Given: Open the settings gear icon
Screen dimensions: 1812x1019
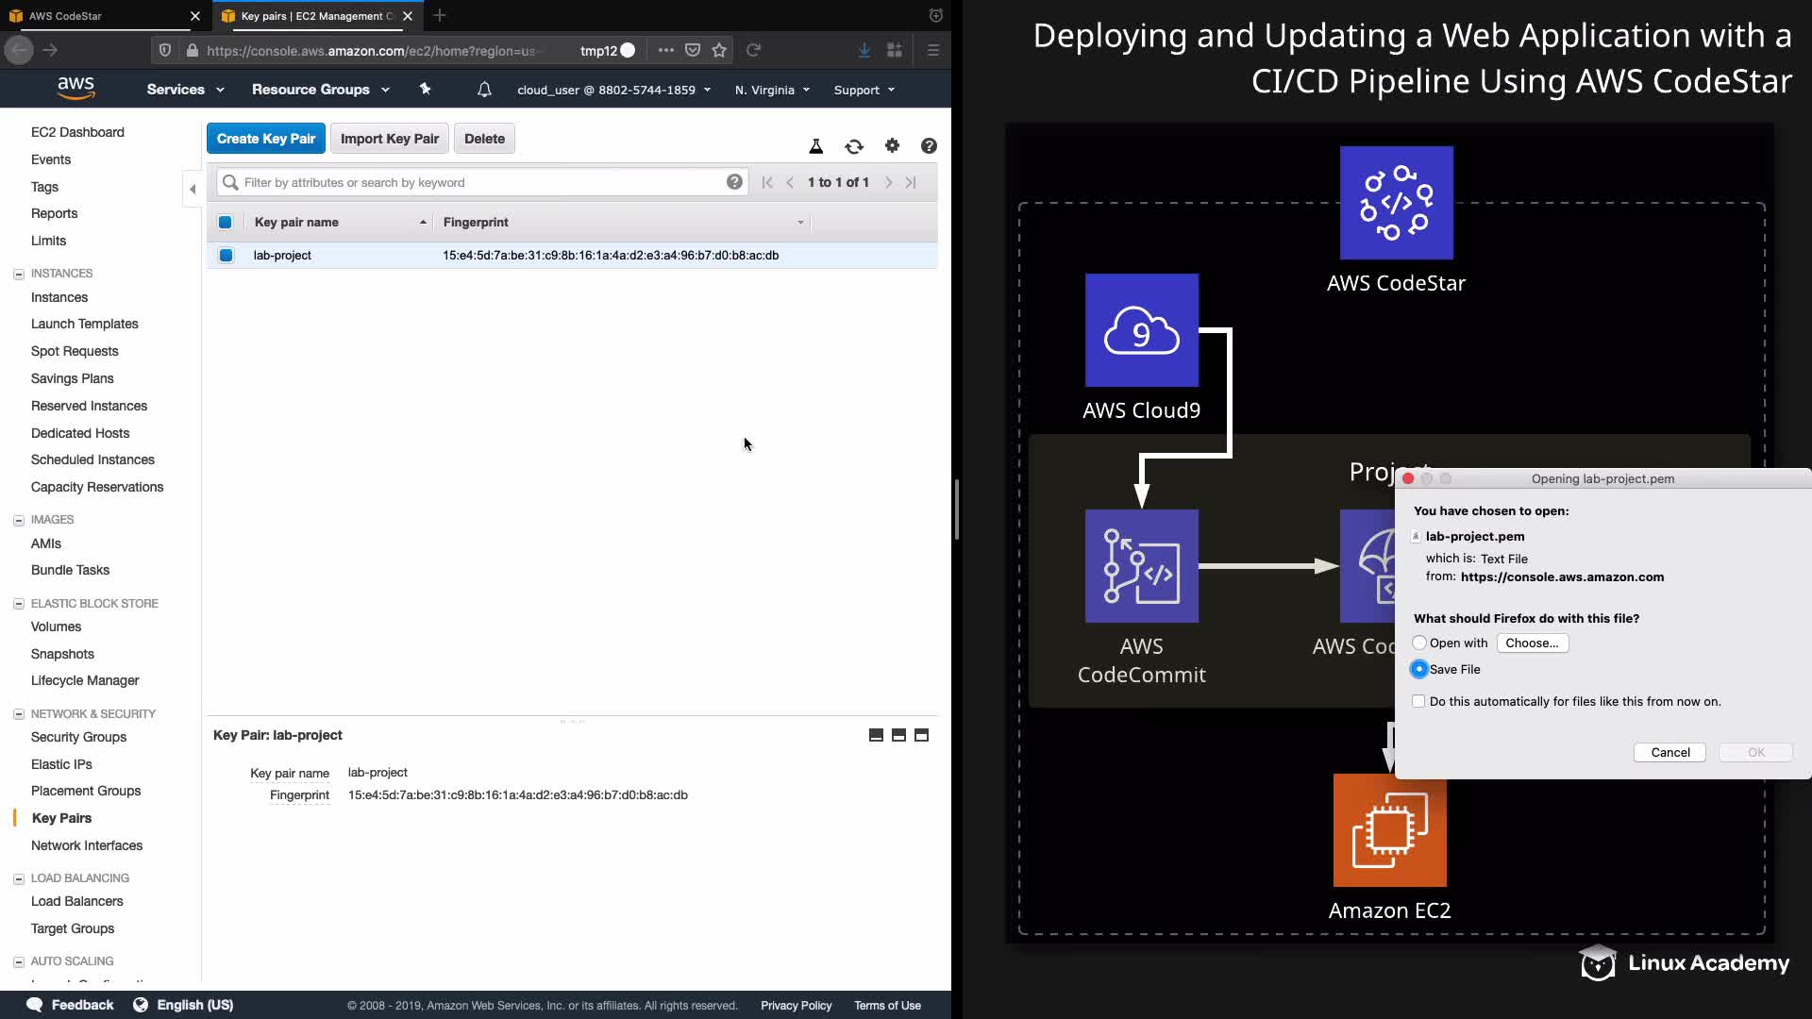Looking at the screenshot, I should [x=892, y=145].
